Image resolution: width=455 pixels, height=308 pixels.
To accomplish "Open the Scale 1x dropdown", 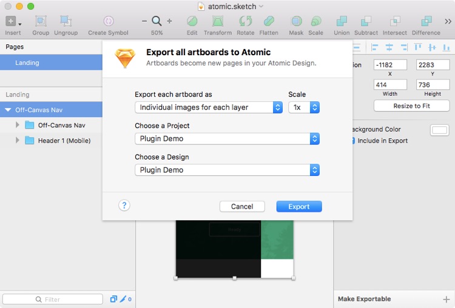I will [304, 107].
